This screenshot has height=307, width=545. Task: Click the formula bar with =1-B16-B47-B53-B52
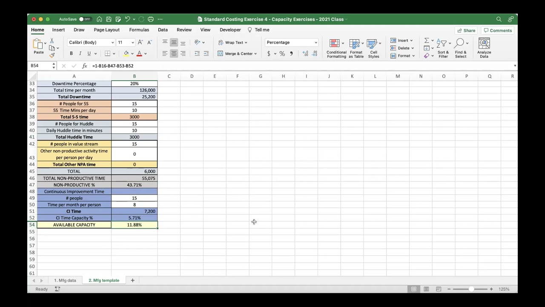pos(301,66)
